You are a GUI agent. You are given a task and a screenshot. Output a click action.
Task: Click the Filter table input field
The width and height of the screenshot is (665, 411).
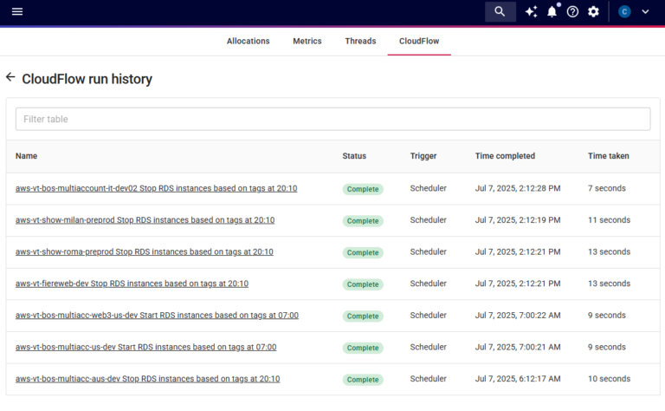[332, 119]
